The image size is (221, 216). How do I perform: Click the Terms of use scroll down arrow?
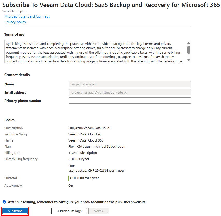tap(188, 60)
